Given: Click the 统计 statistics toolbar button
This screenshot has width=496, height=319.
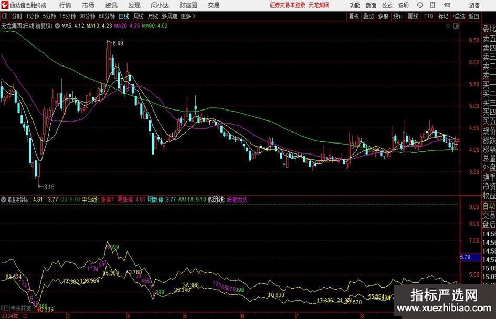Looking at the screenshot, I should [x=398, y=16].
